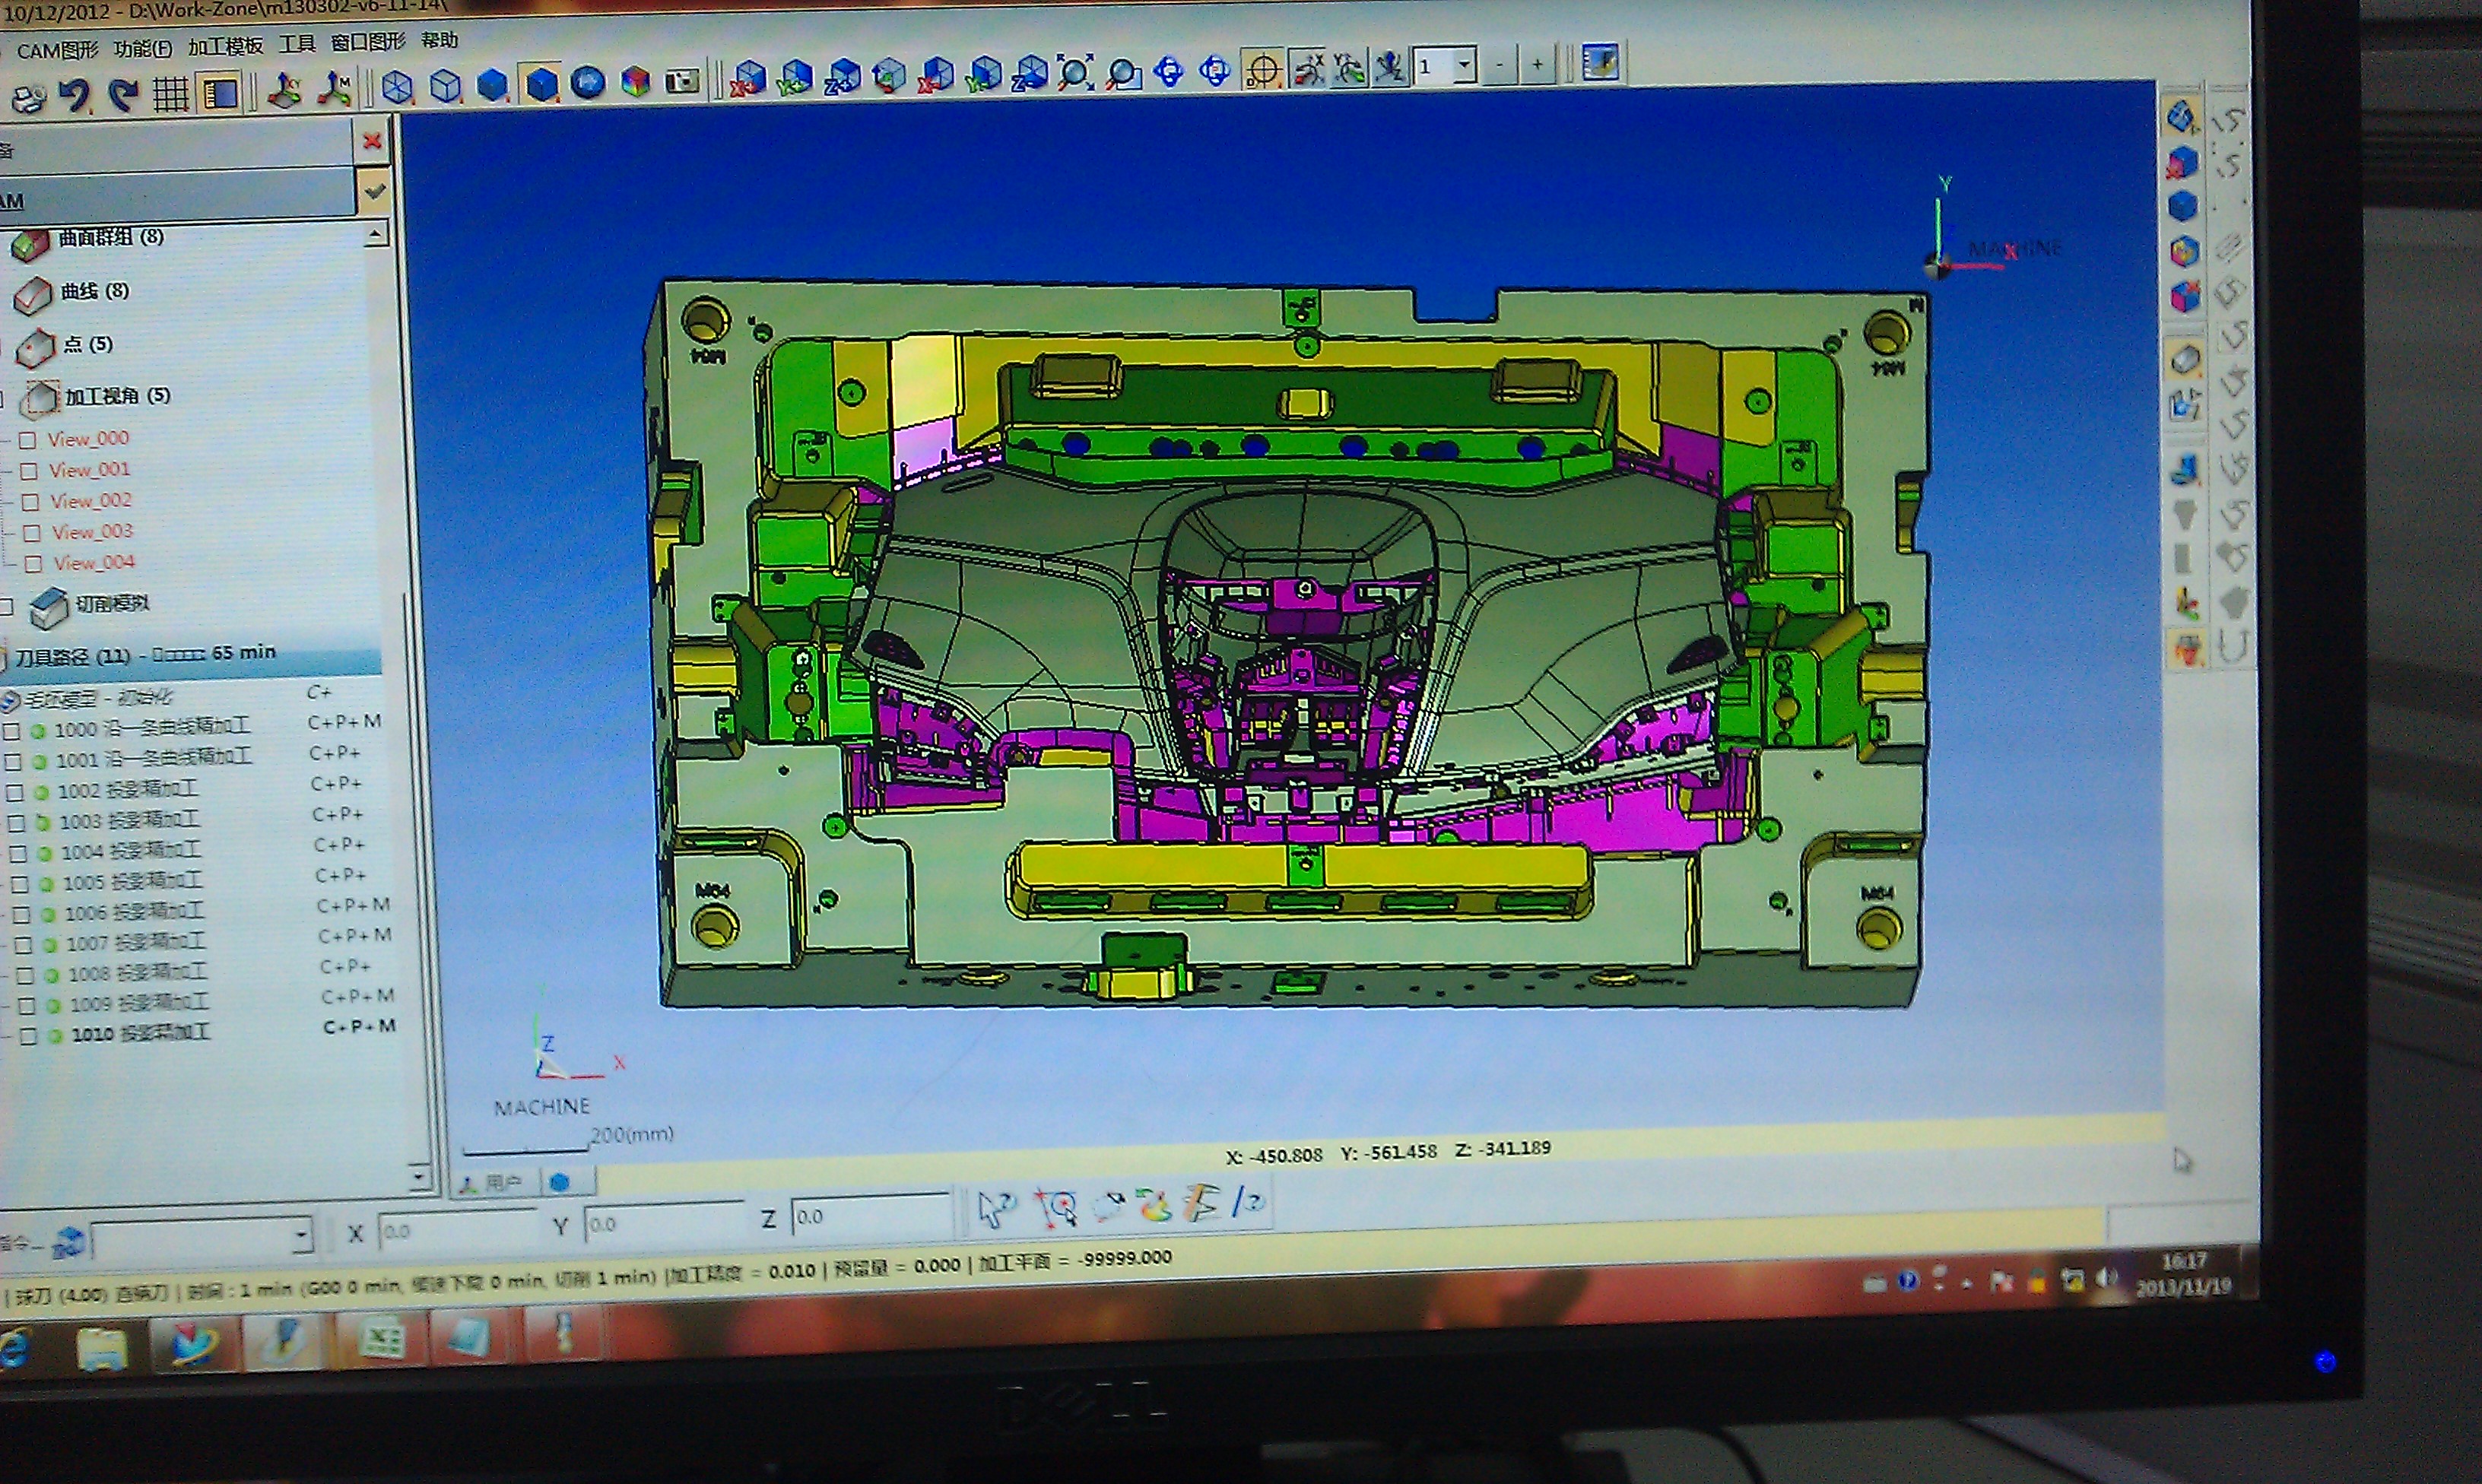Toggle the grid display icon
2482x1484 pixels.
point(171,94)
